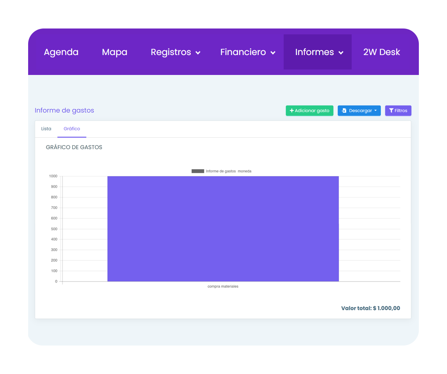Toggle the 'Informe de gastos moneda' legend label
This screenshot has height=374, width=447.
point(229,171)
